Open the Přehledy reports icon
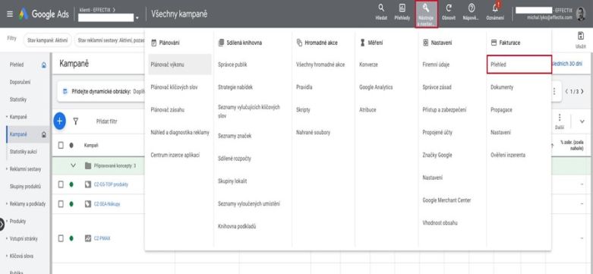Viewport: 593px width, 274px height. (x=402, y=11)
